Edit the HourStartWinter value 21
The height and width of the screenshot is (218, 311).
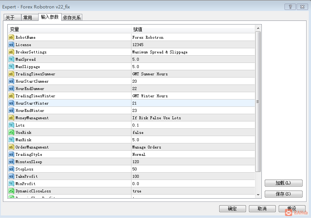(x=134, y=103)
